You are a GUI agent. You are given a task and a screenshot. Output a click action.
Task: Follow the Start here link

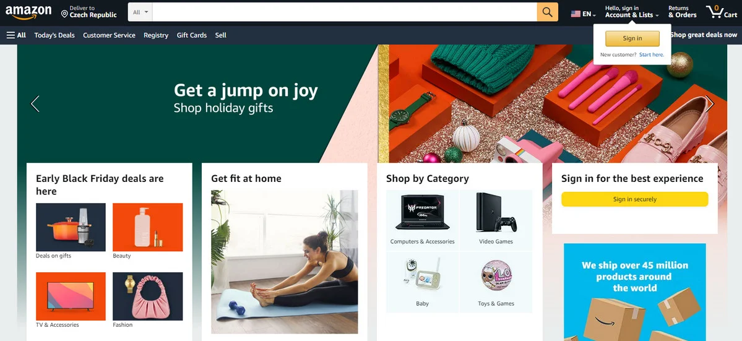[652, 55]
